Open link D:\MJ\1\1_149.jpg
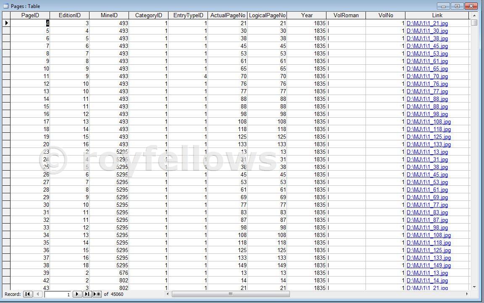 [428, 266]
